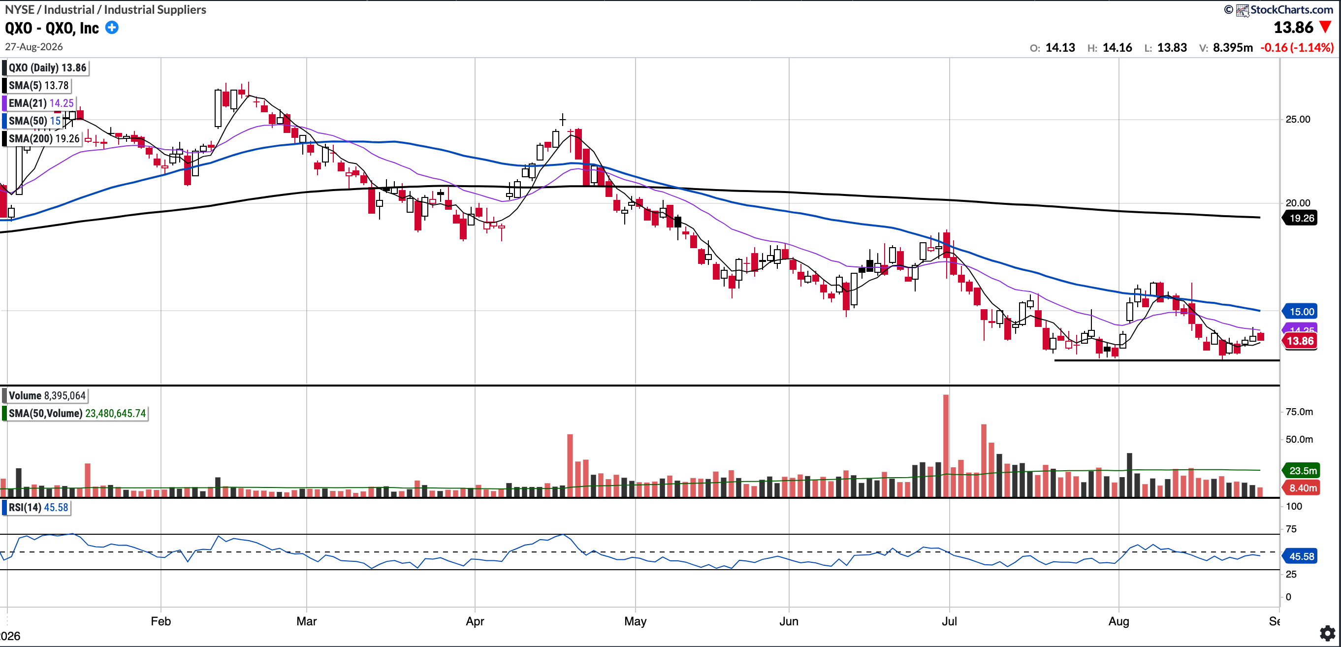The height and width of the screenshot is (647, 1341).
Task: Click the StockCharts.com logo
Action: pos(1285,9)
